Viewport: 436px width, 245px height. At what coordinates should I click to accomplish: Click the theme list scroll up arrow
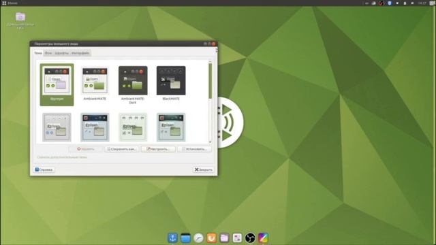211,61
